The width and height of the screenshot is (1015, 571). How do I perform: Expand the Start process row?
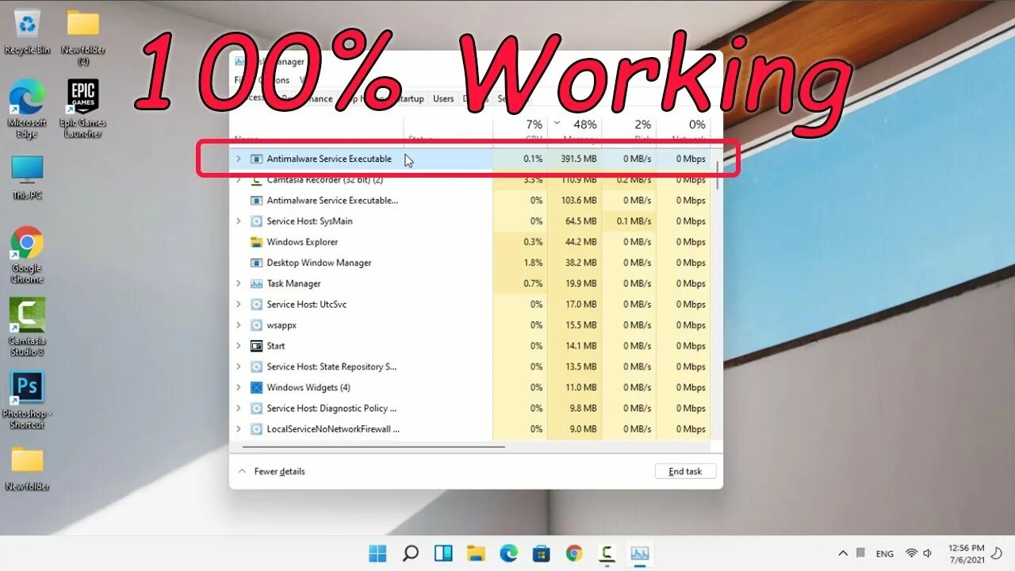click(x=239, y=346)
